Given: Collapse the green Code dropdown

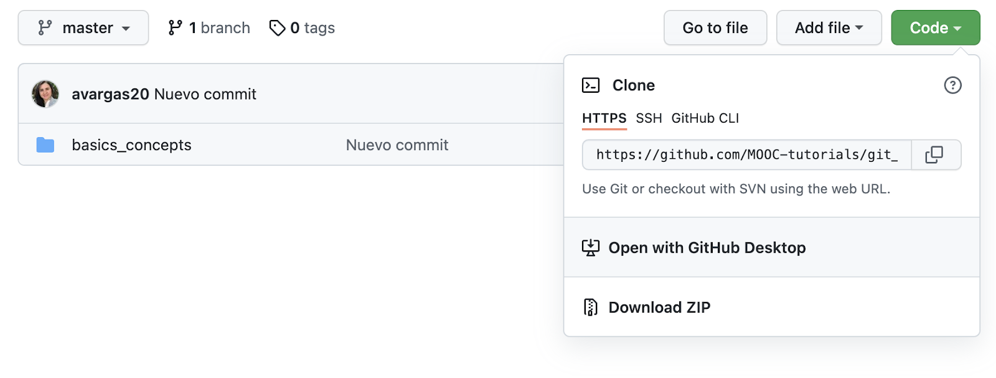Looking at the screenshot, I should (935, 28).
